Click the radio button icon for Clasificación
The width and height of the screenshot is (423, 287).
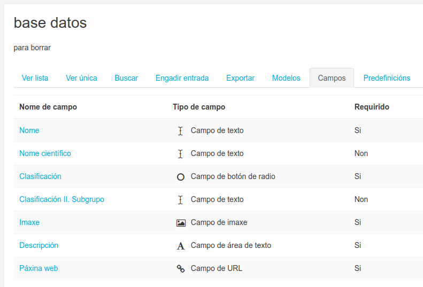[181, 176]
